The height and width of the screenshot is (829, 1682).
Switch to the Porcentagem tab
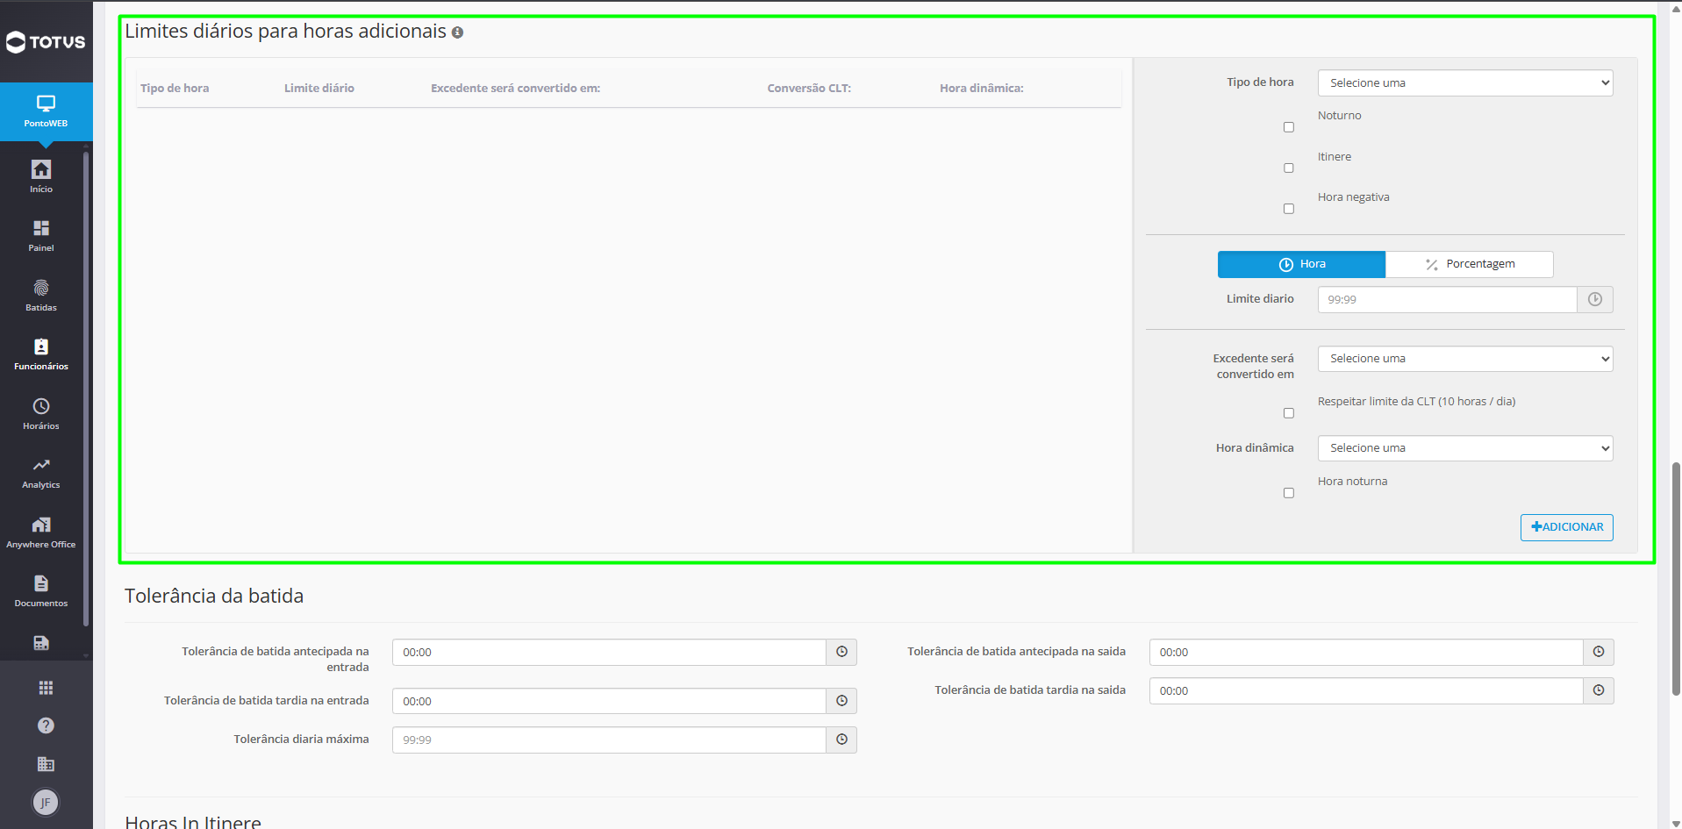click(1470, 264)
